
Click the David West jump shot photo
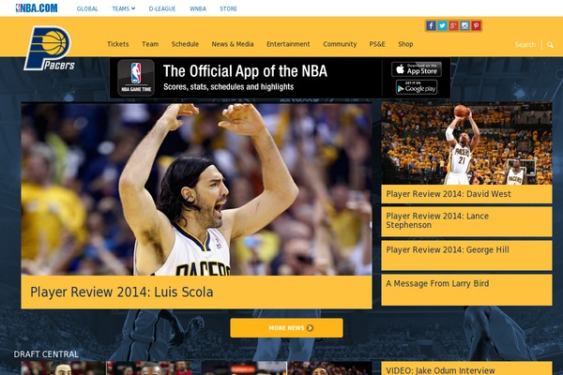[x=466, y=143]
